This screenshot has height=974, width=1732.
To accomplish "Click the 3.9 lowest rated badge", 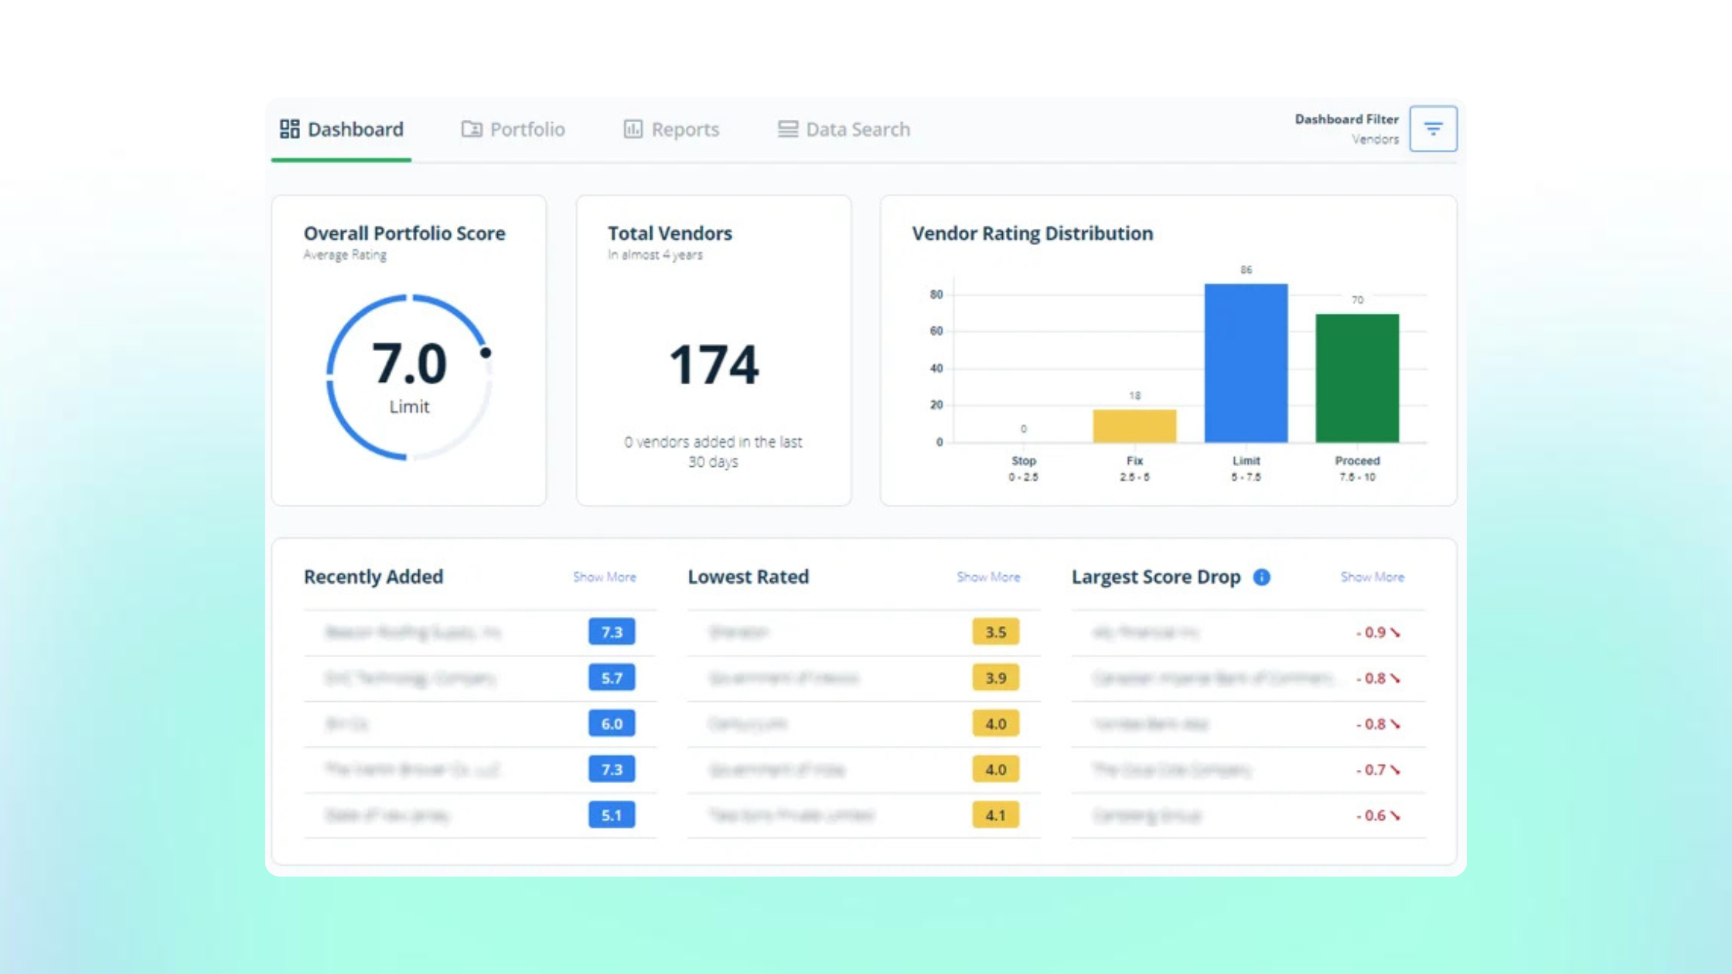I will click(x=996, y=678).
